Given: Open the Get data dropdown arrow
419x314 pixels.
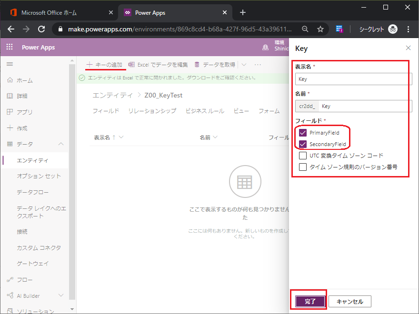Looking at the screenshot, I should click(x=244, y=65).
